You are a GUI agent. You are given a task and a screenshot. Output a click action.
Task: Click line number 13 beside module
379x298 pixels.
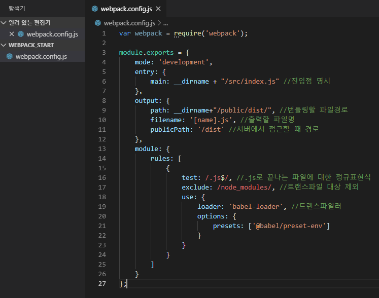[x=102, y=148]
